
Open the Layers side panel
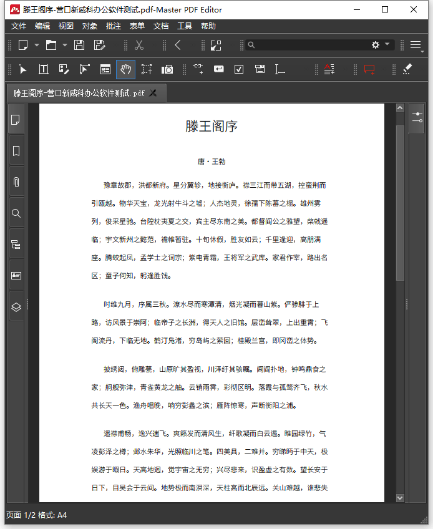(16, 306)
